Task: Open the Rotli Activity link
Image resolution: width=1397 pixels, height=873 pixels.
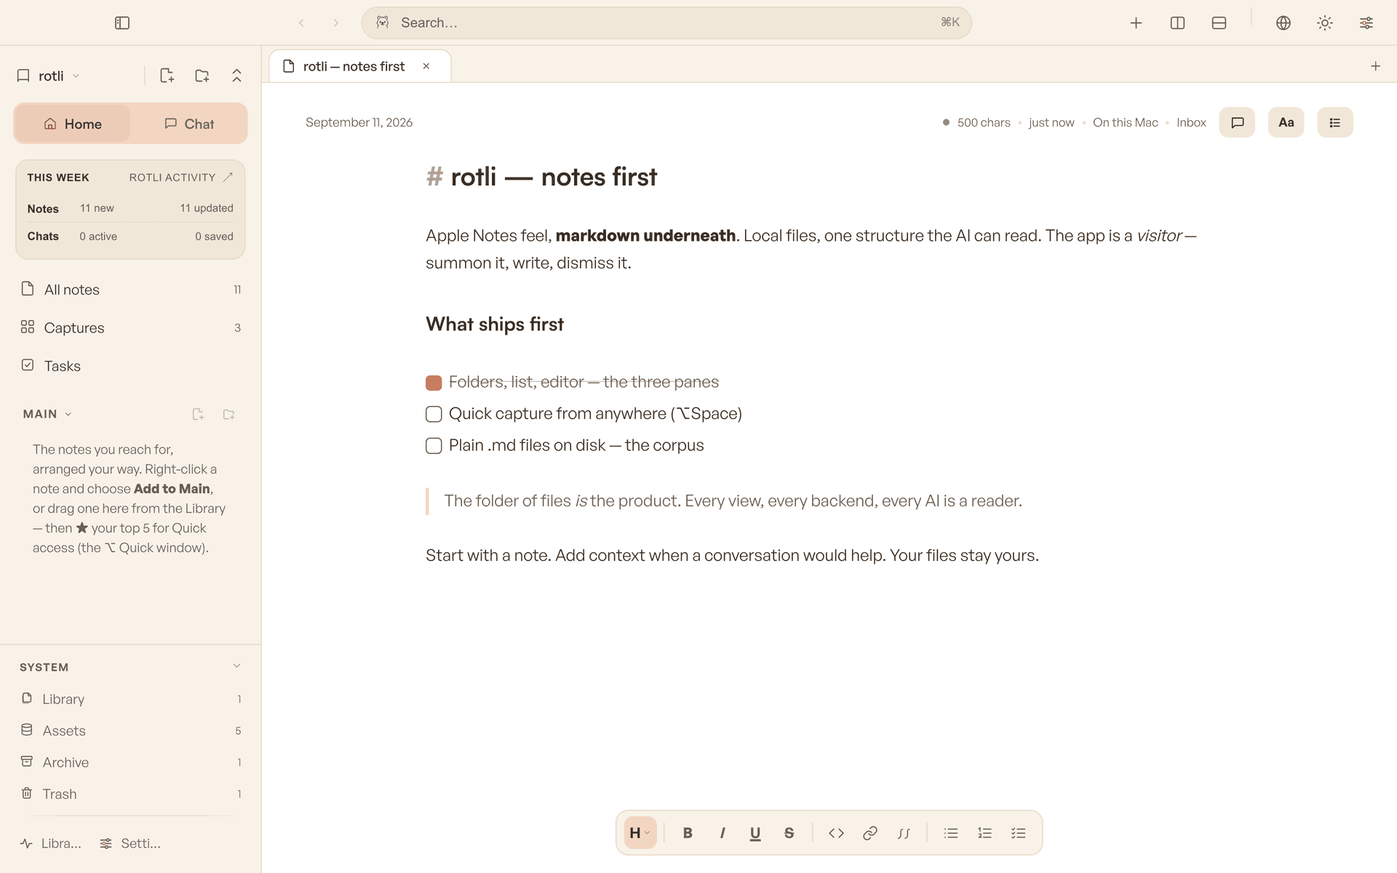Action: tap(180, 178)
